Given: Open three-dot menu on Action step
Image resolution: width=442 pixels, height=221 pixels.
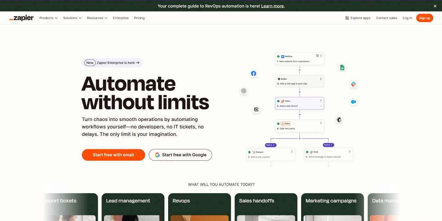Looking at the screenshot, I should [321, 79].
